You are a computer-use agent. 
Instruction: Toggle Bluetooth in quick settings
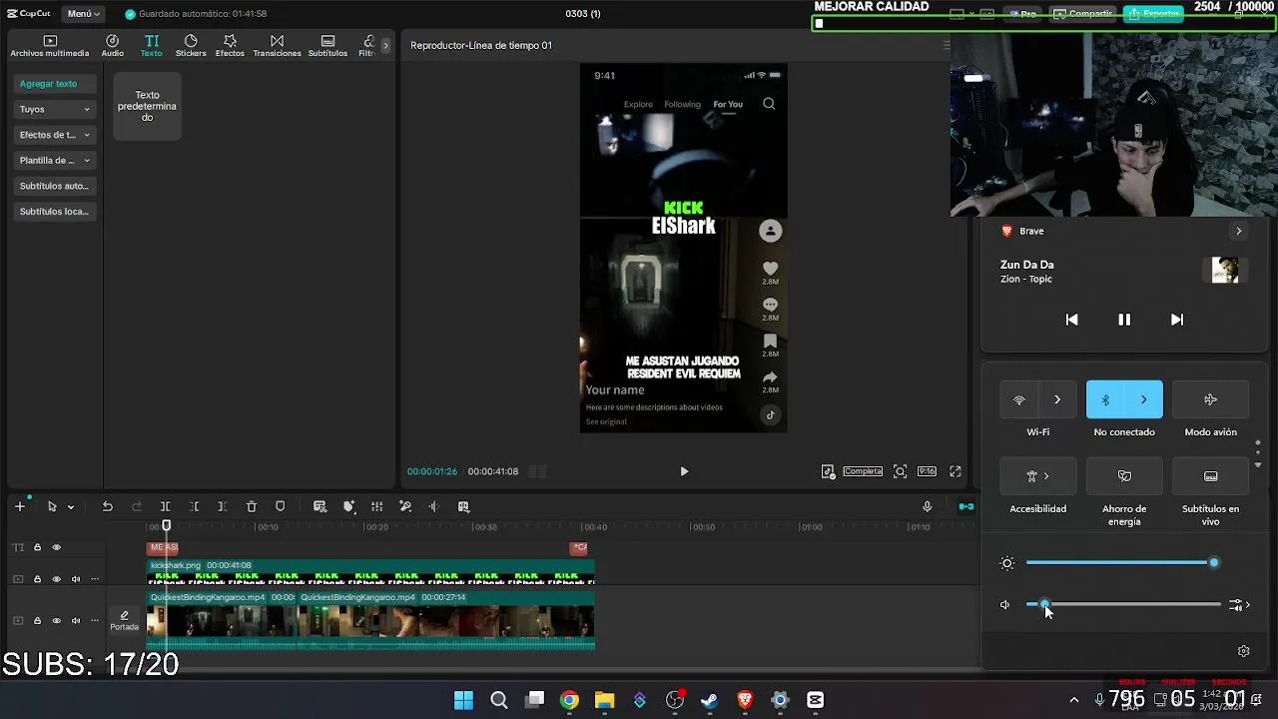pyautogui.click(x=1105, y=399)
